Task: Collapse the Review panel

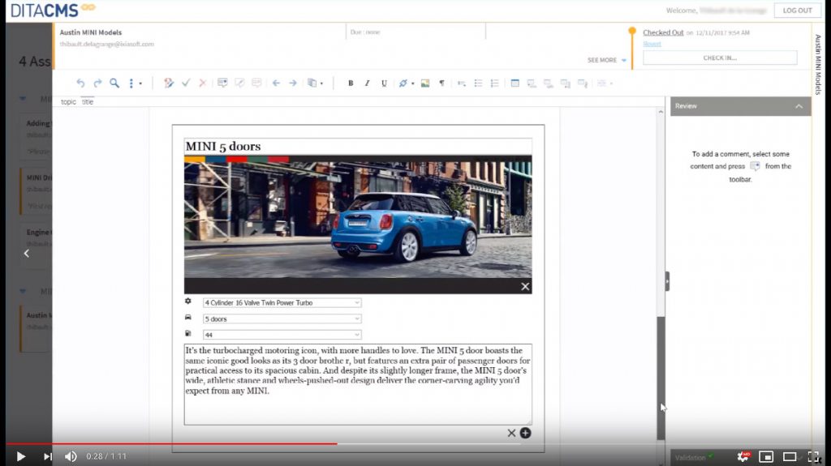Action: [799, 106]
